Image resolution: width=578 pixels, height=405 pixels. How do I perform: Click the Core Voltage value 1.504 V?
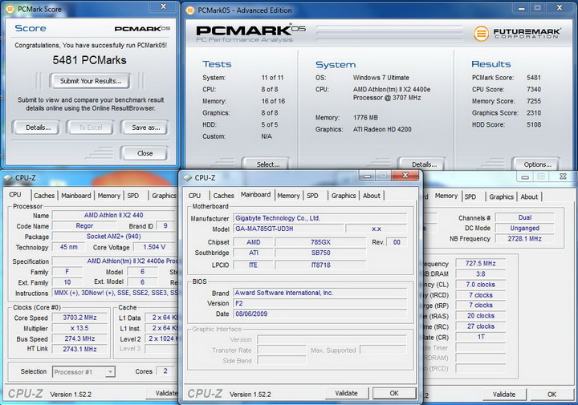pos(154,247)
